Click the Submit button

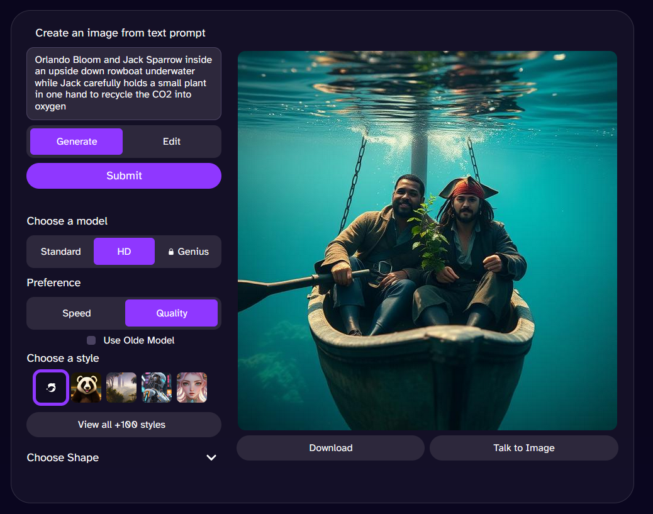click(124, 176)
